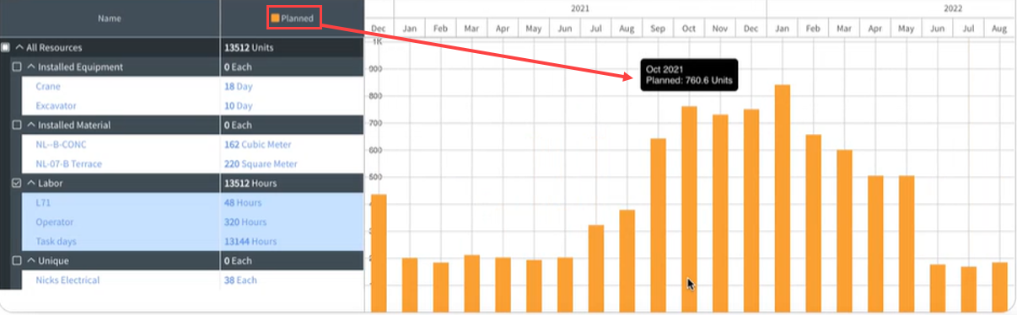The width and height of the screenshot is (1017, 315).
Task: Click the September 2021 planned bar
Action: [x=658, y=225]
